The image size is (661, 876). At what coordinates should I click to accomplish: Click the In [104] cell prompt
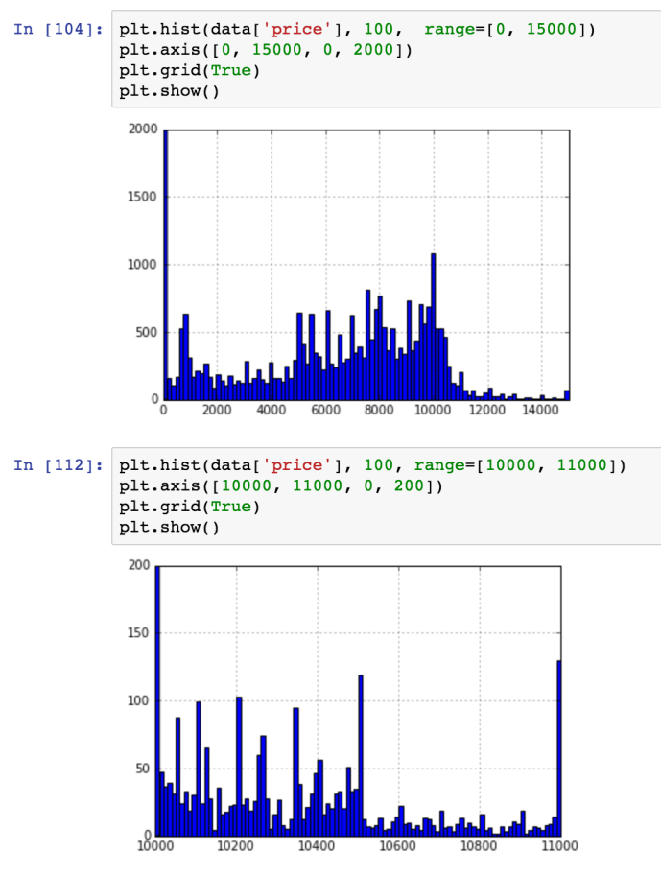click(x=58, y=29)
